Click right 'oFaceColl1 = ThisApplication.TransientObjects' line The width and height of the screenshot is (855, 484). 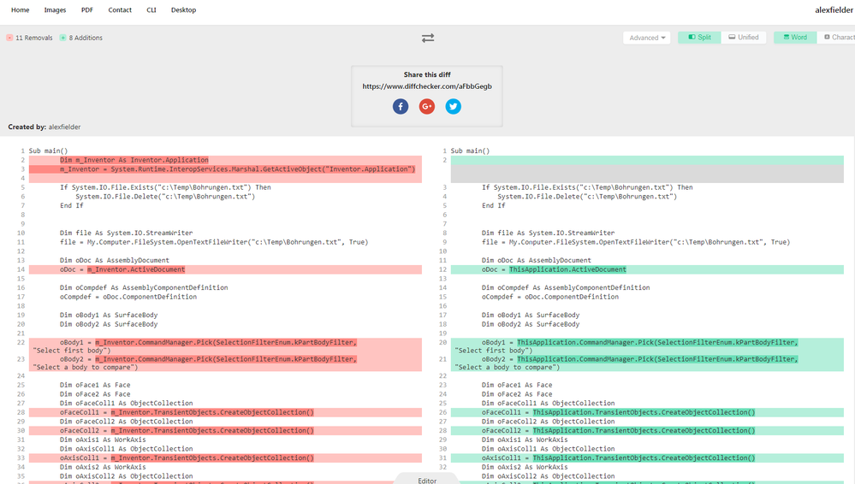click(x=618, y=413)
